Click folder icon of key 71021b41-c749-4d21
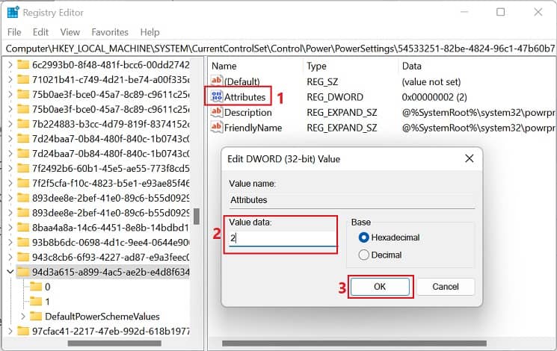Viewport: 557px width, 351px height. coord(23,79)
